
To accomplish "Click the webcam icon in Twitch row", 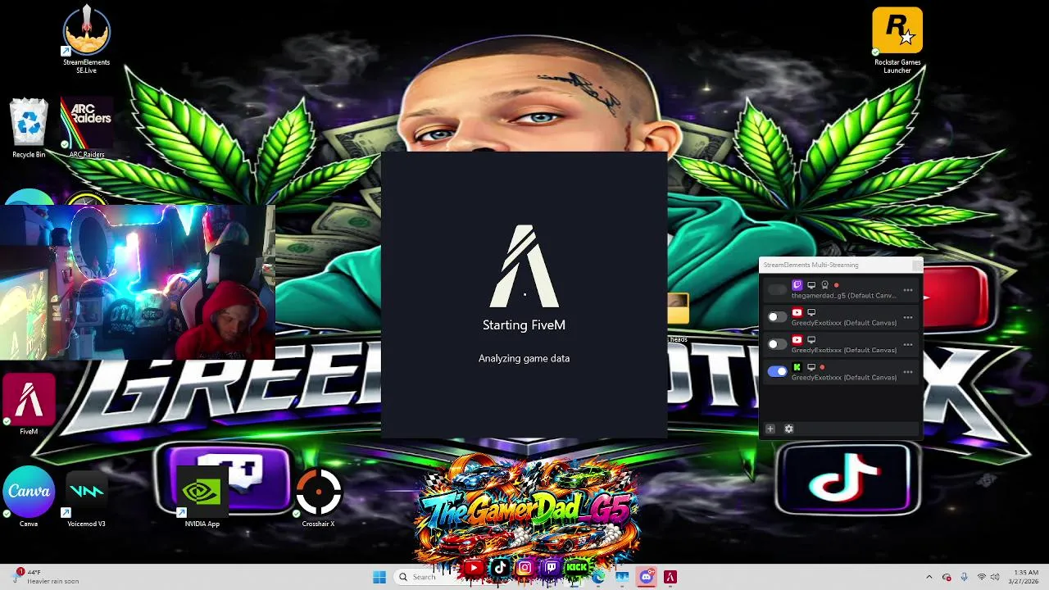I will pos(824,285).
